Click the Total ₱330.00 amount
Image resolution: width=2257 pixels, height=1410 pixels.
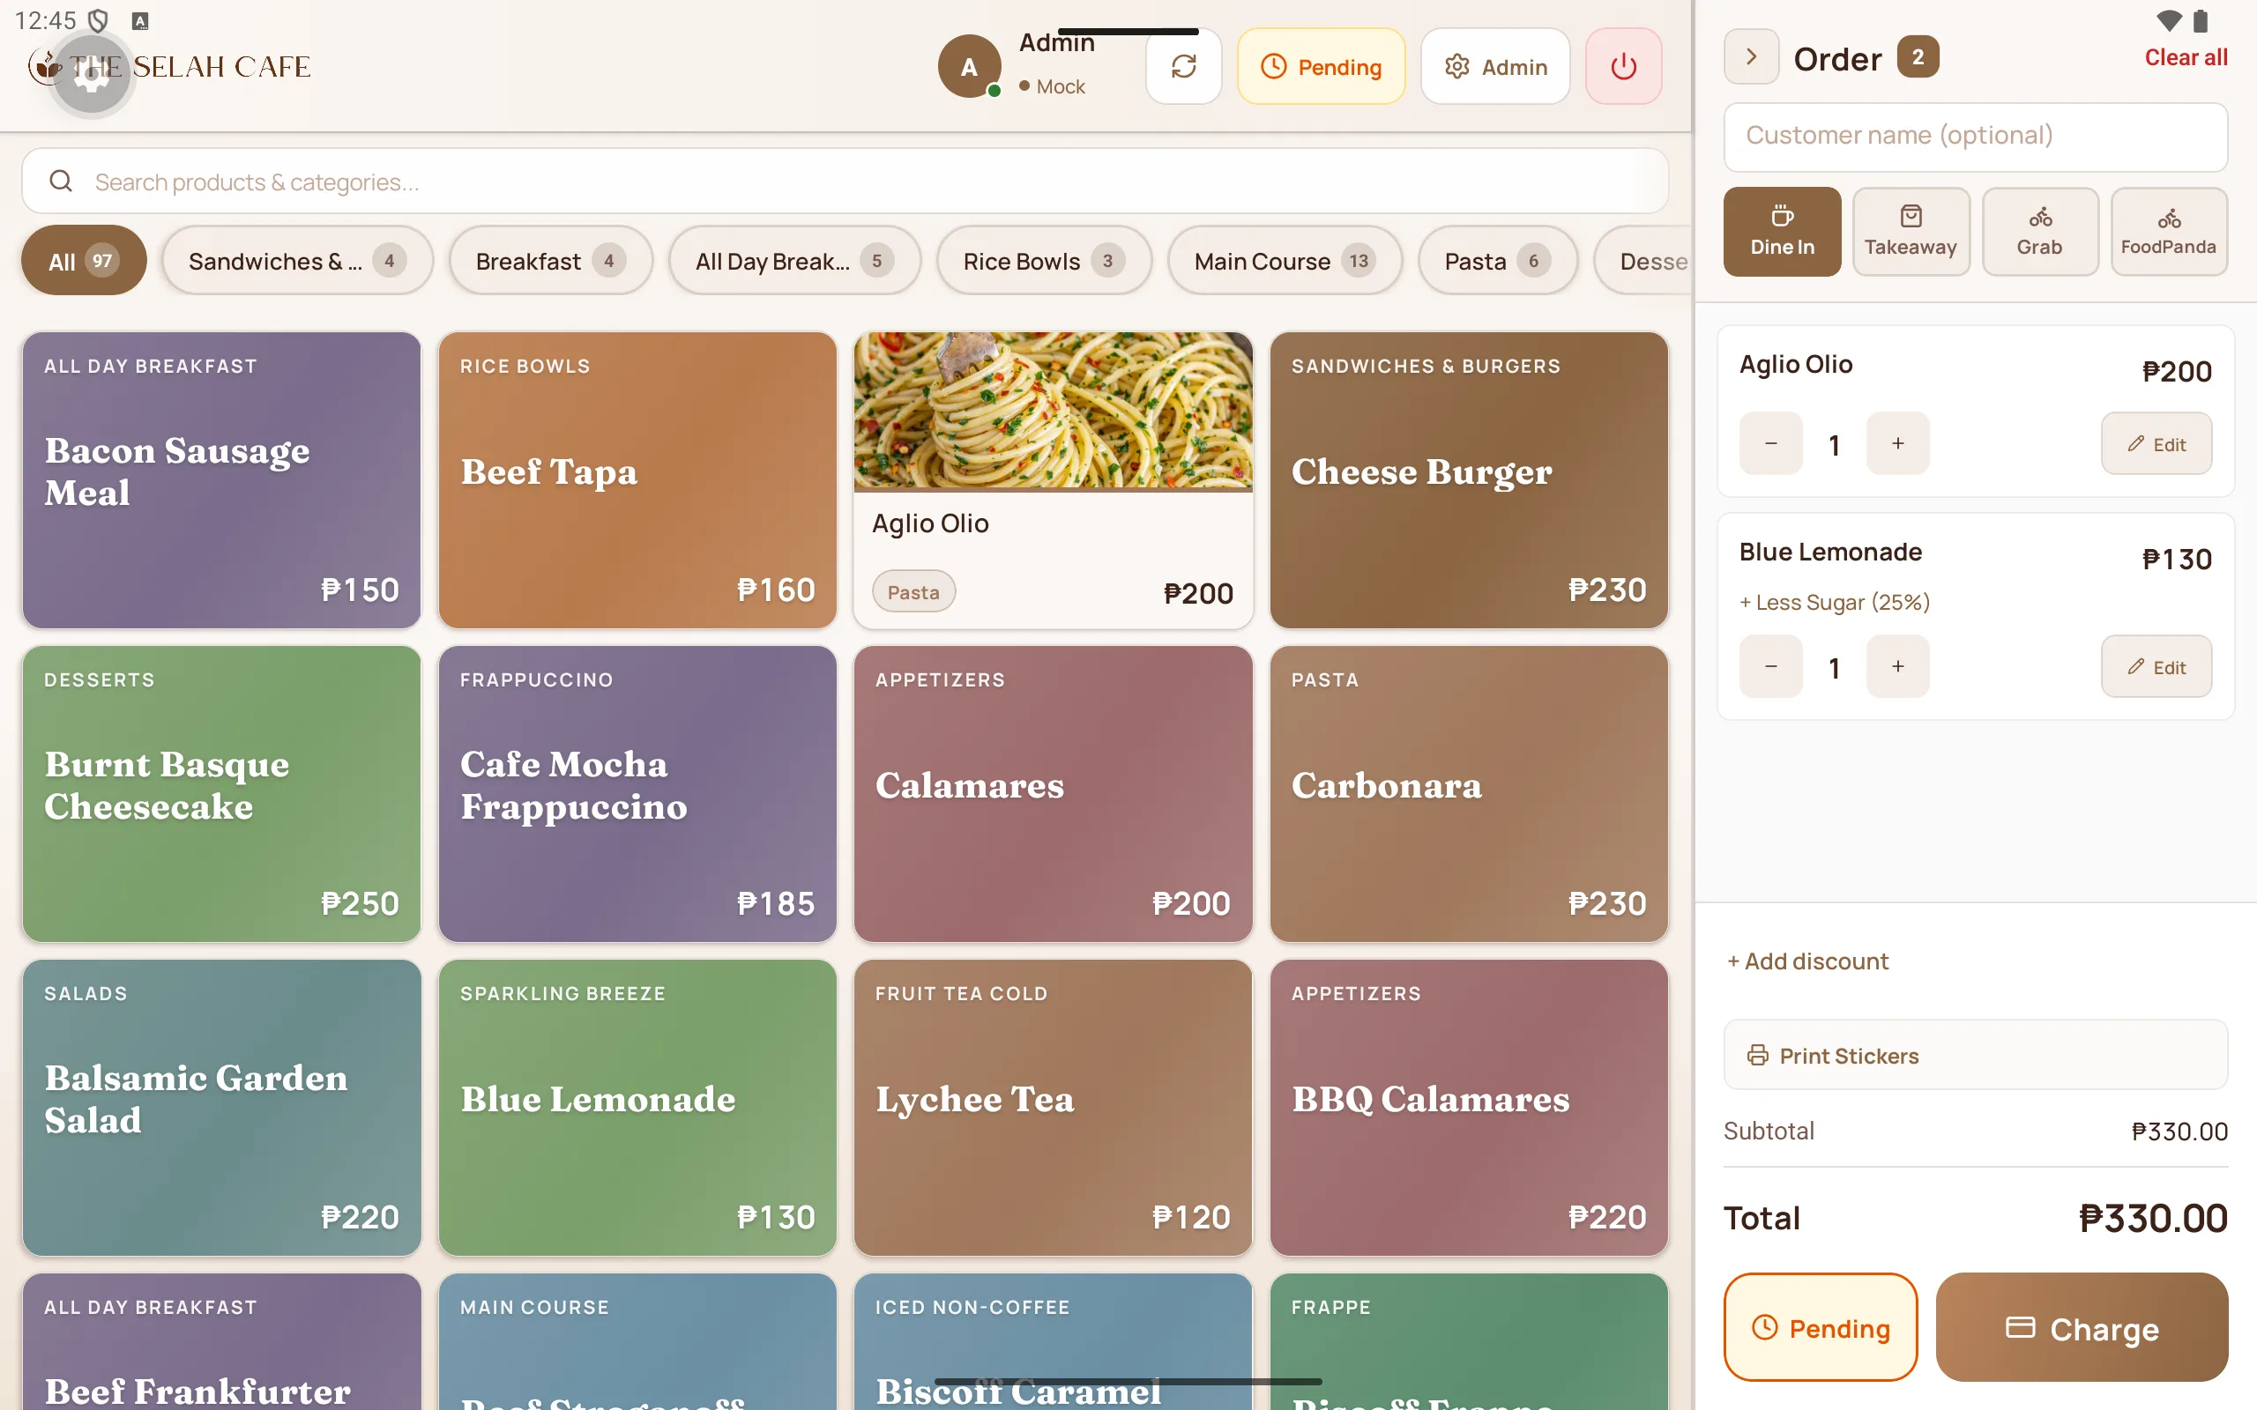click(2153, 1218)
